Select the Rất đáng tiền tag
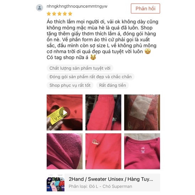The width and height of the screenshot is (195, 195). 112,85
